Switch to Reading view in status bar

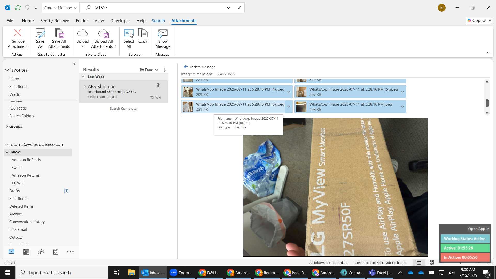pyautogui.click(x=432, y=263)
